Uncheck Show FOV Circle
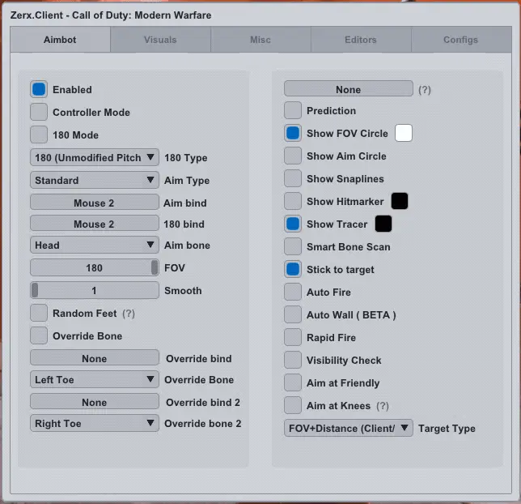The width and height of the screenshot is (521, 504). [293, 133]
